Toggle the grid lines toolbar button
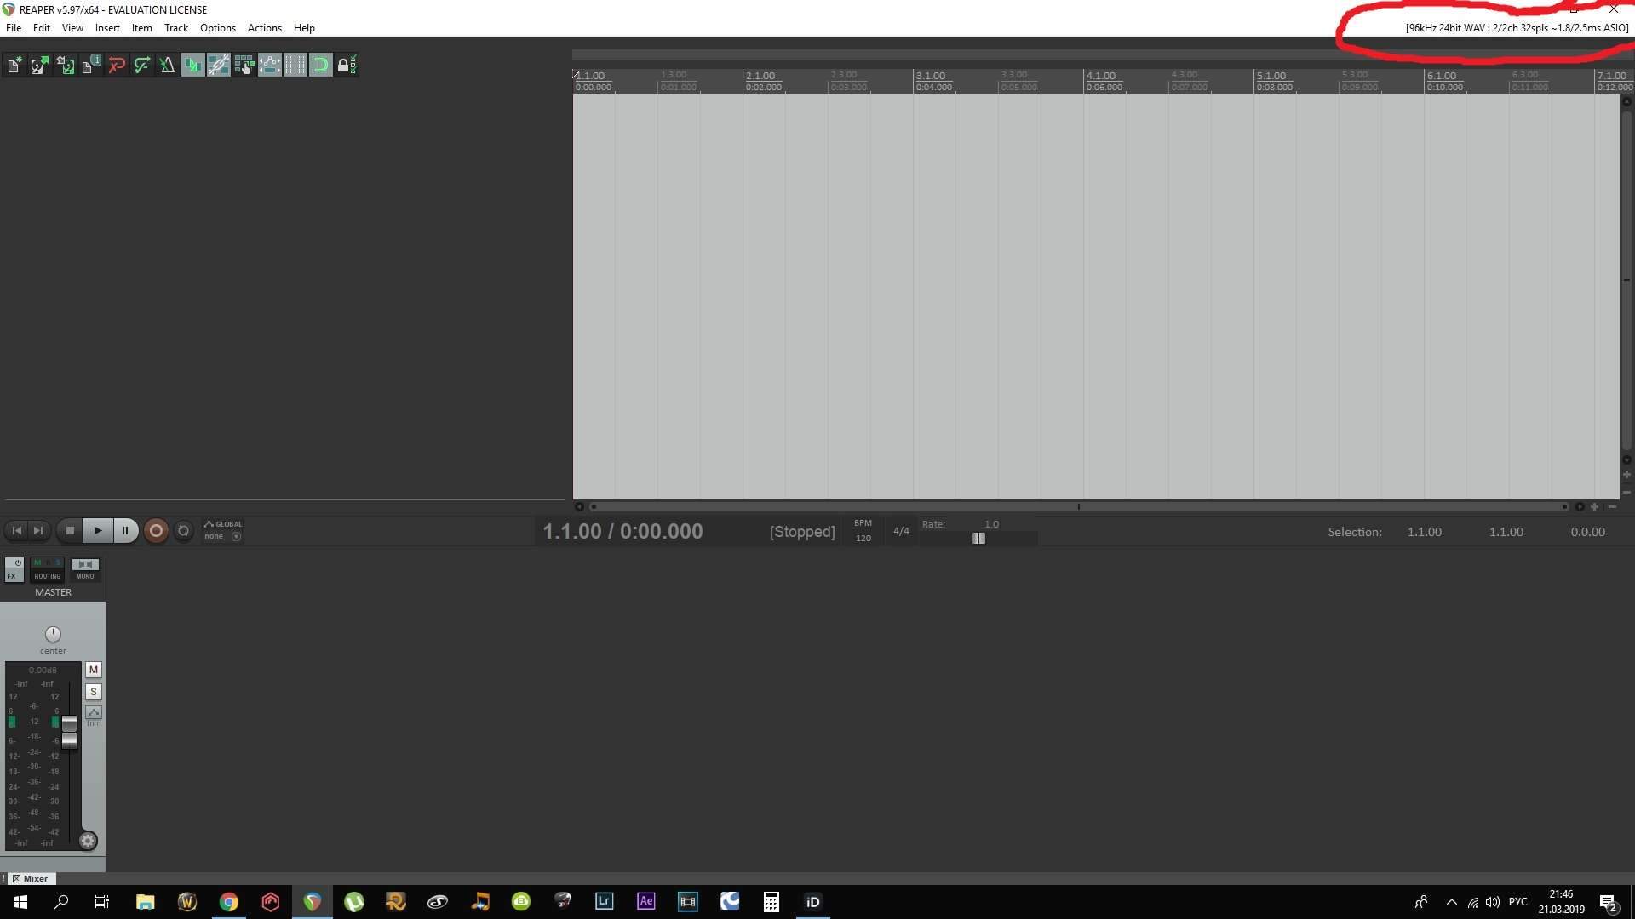 [x=295, y=66]
